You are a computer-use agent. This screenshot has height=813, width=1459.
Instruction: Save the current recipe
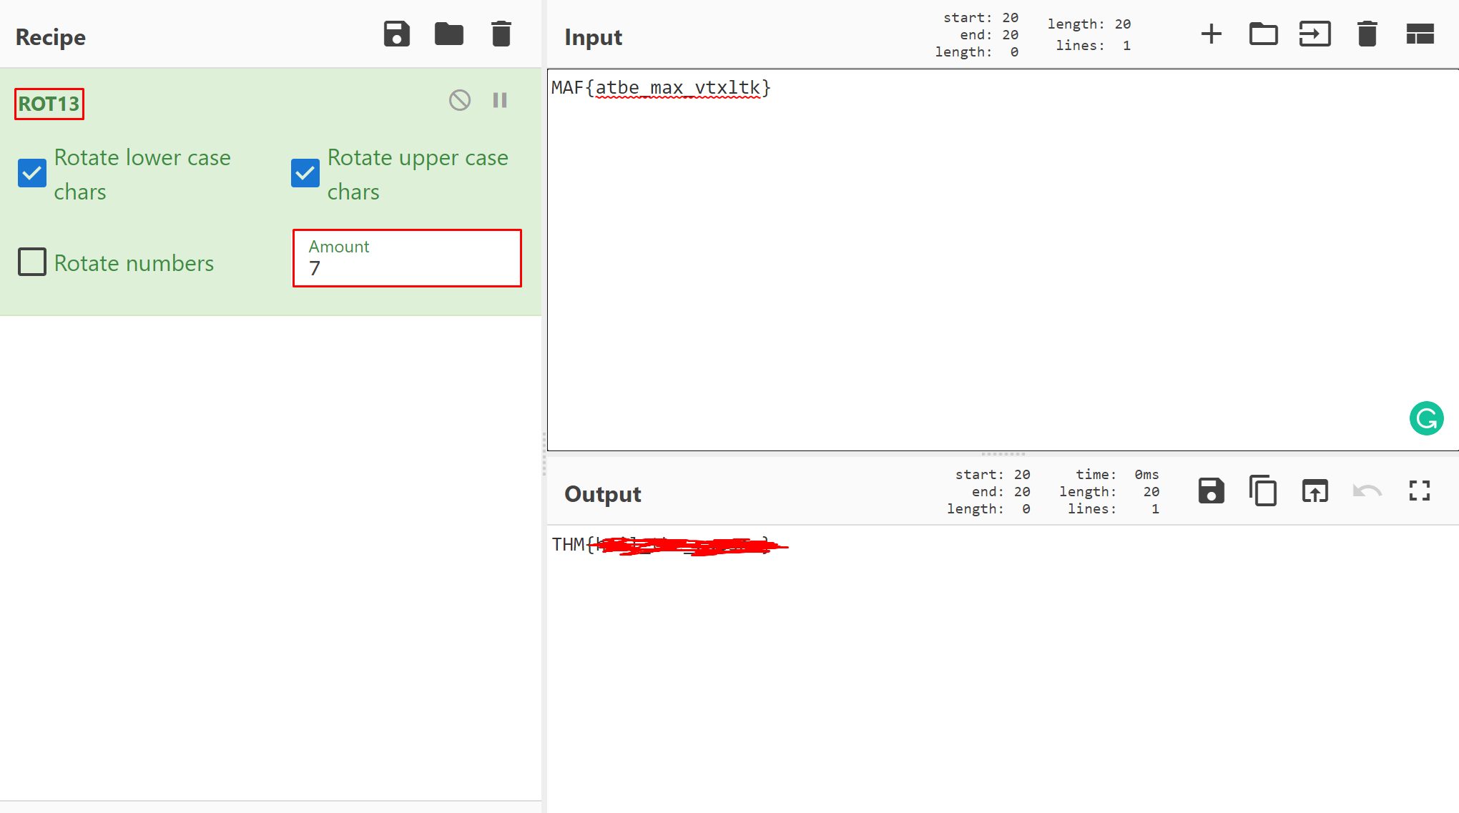397,33
